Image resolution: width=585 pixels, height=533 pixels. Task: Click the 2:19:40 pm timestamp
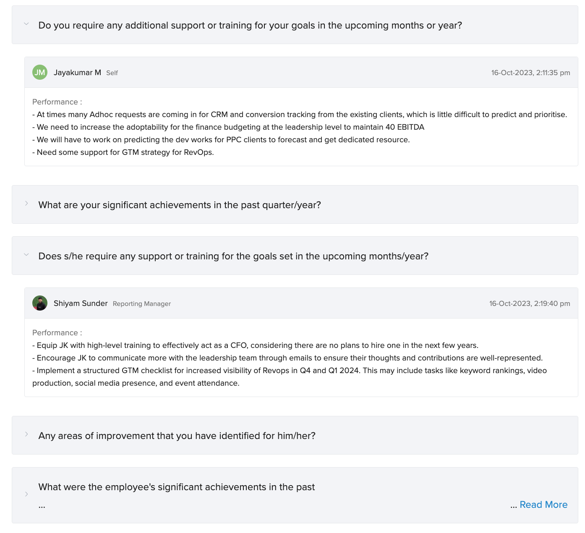pos(530,303)
